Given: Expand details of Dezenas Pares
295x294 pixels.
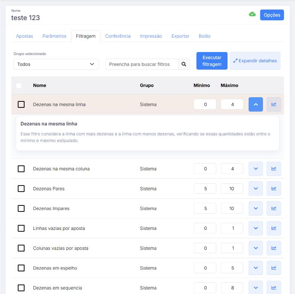Looking at the screenshot, I should 256,188.
